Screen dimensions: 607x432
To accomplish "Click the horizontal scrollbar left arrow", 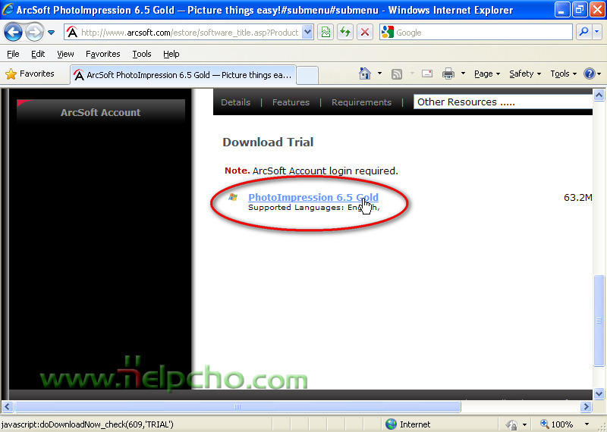I will (x=8, y=406).
